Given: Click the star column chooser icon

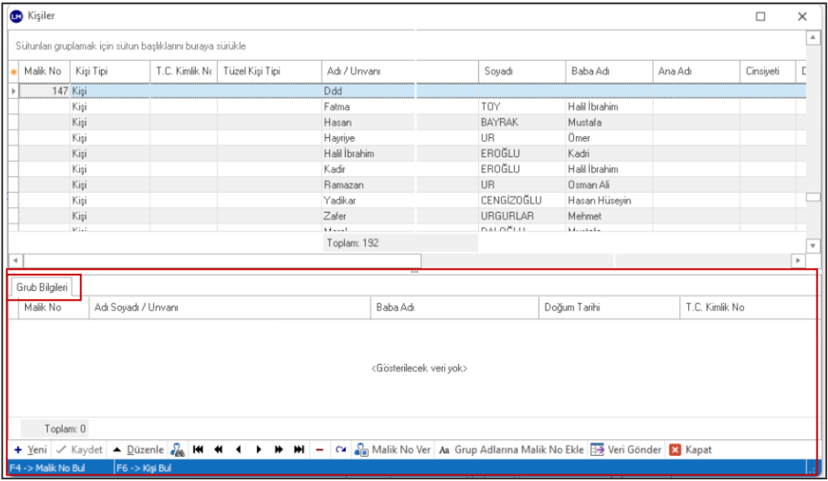Looking at the screenshot, I should click(13, 72).
